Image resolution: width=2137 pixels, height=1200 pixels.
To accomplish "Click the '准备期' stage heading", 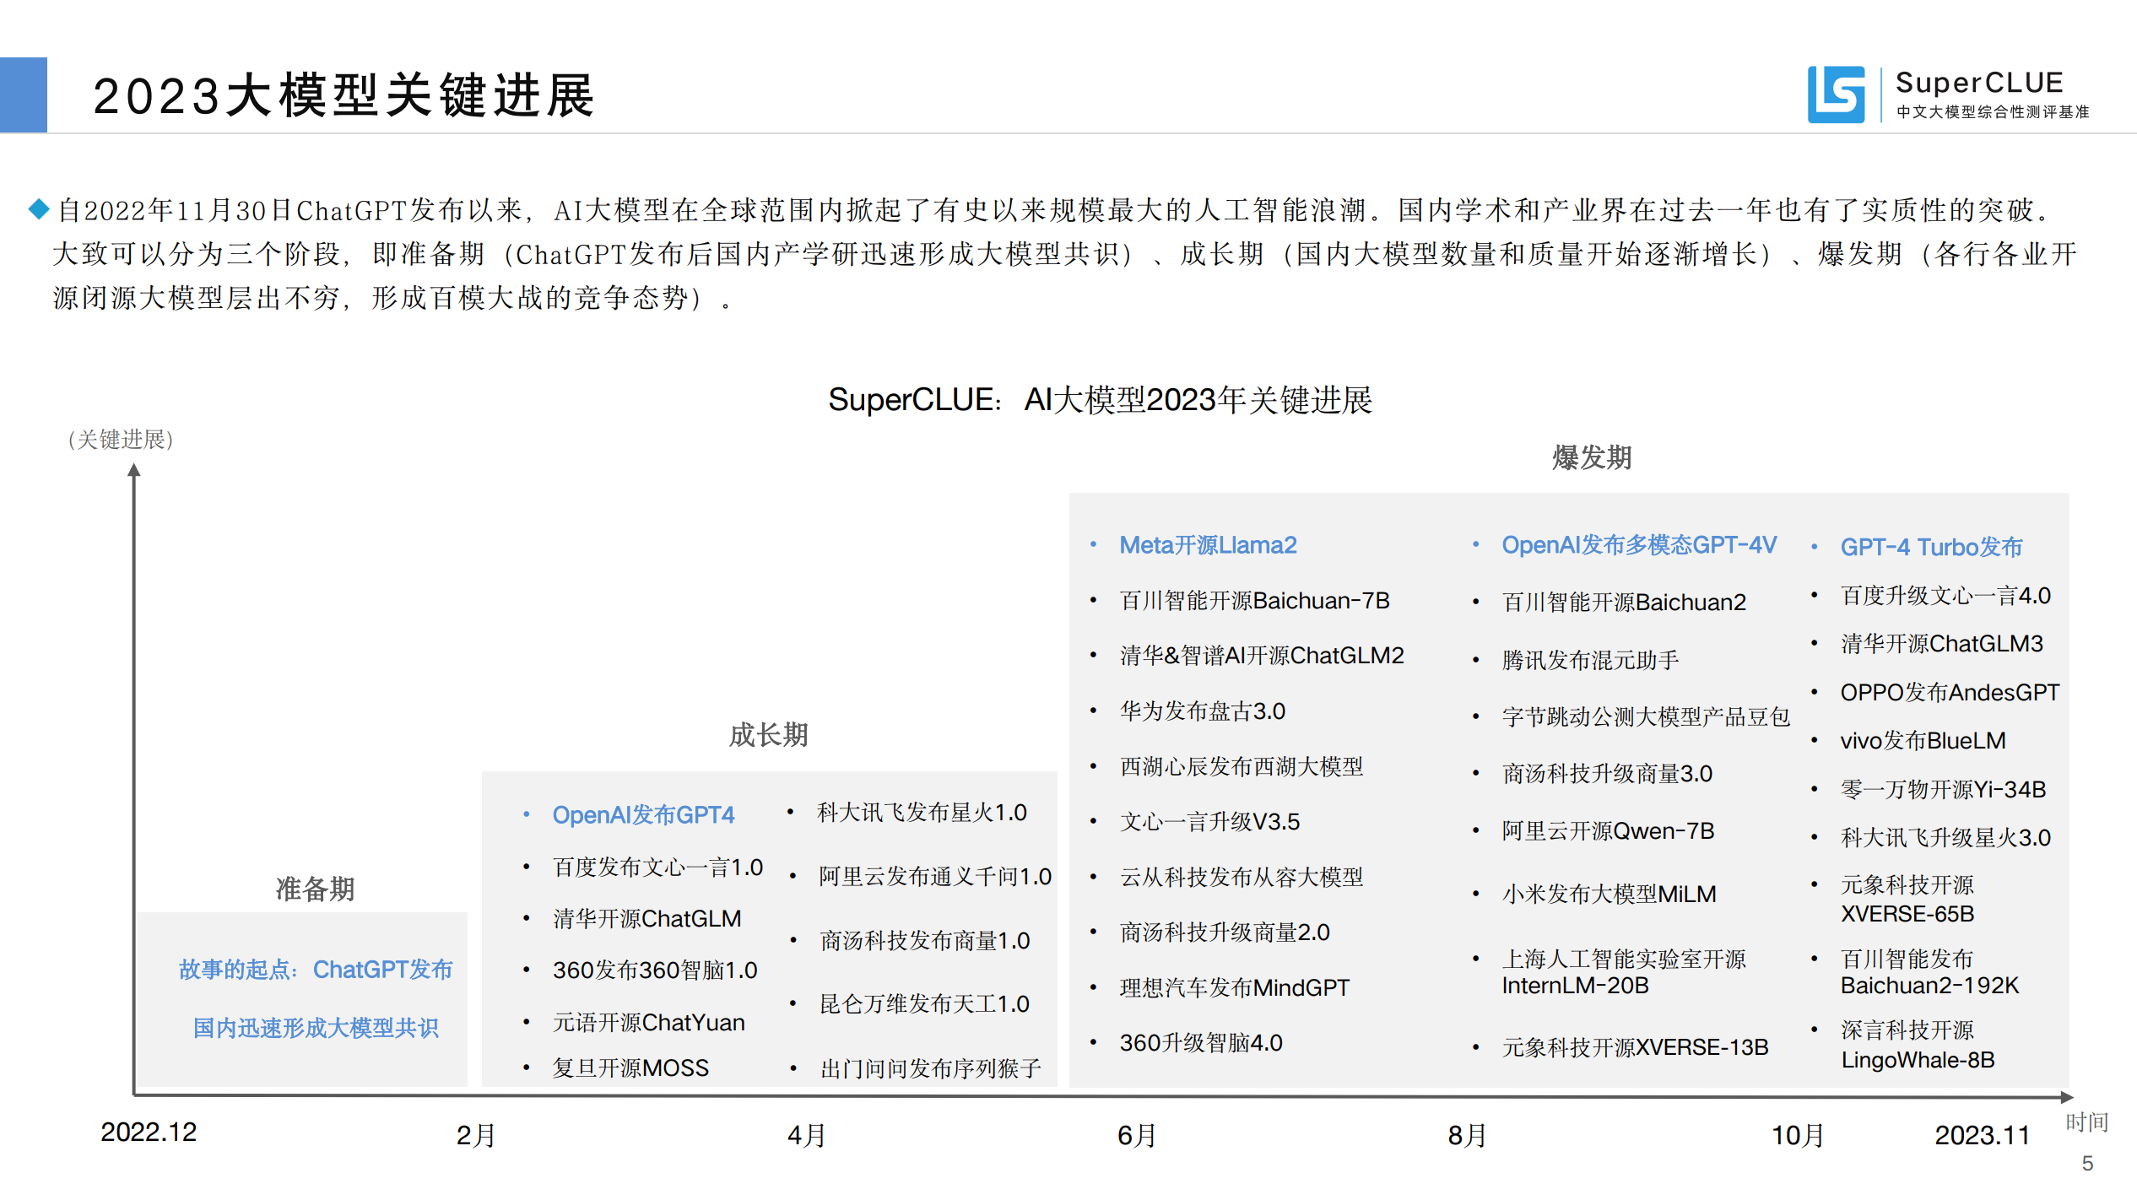I will (x=315, y=889).
